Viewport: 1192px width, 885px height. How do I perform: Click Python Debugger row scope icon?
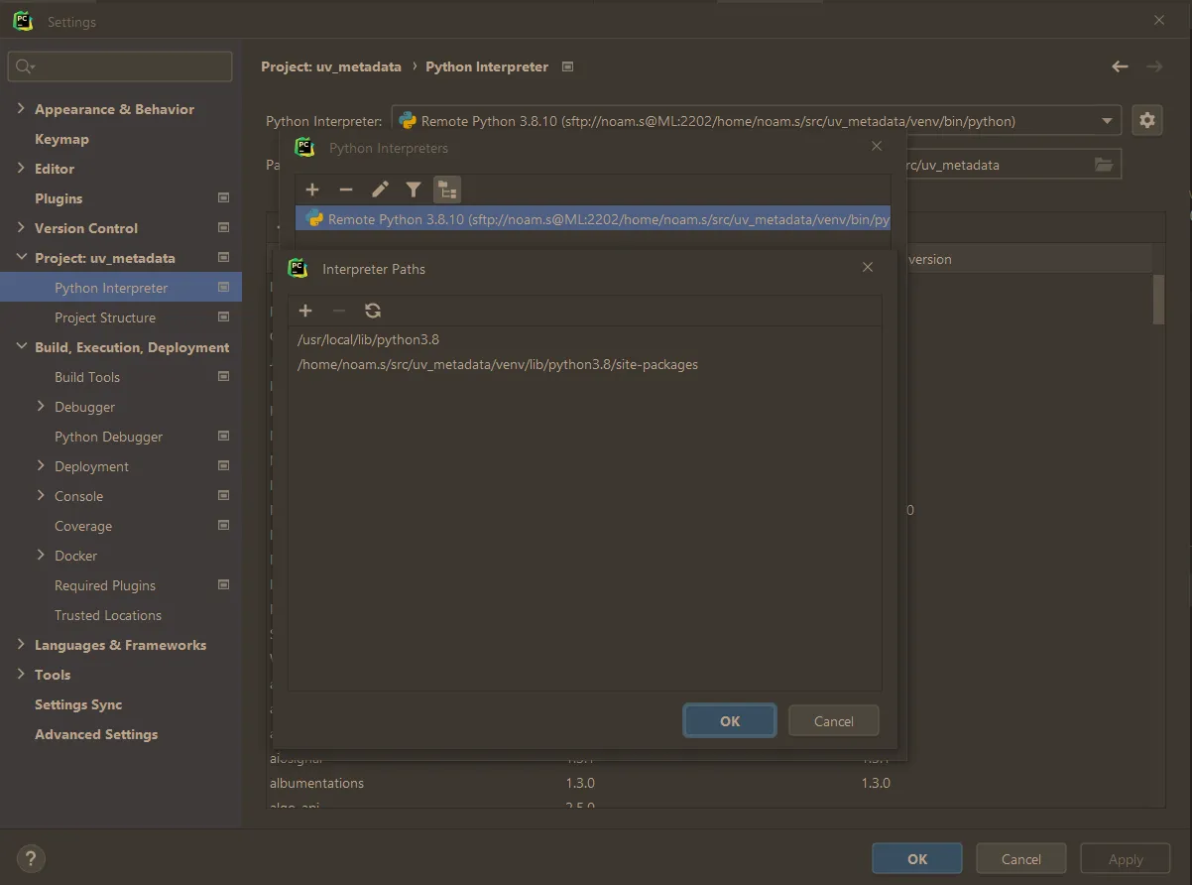(223, 437)
